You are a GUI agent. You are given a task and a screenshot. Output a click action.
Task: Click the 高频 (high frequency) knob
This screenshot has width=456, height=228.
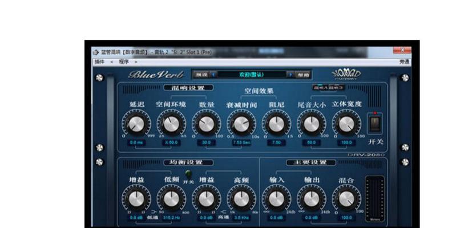tap(241, 199)
